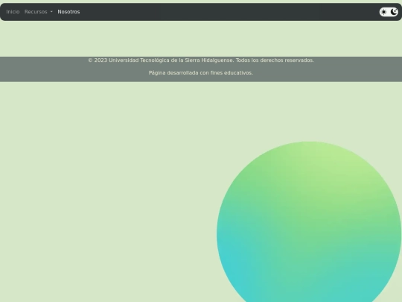Go to the Inicio page link
The image size is (402, 302).
coord(13,12)
